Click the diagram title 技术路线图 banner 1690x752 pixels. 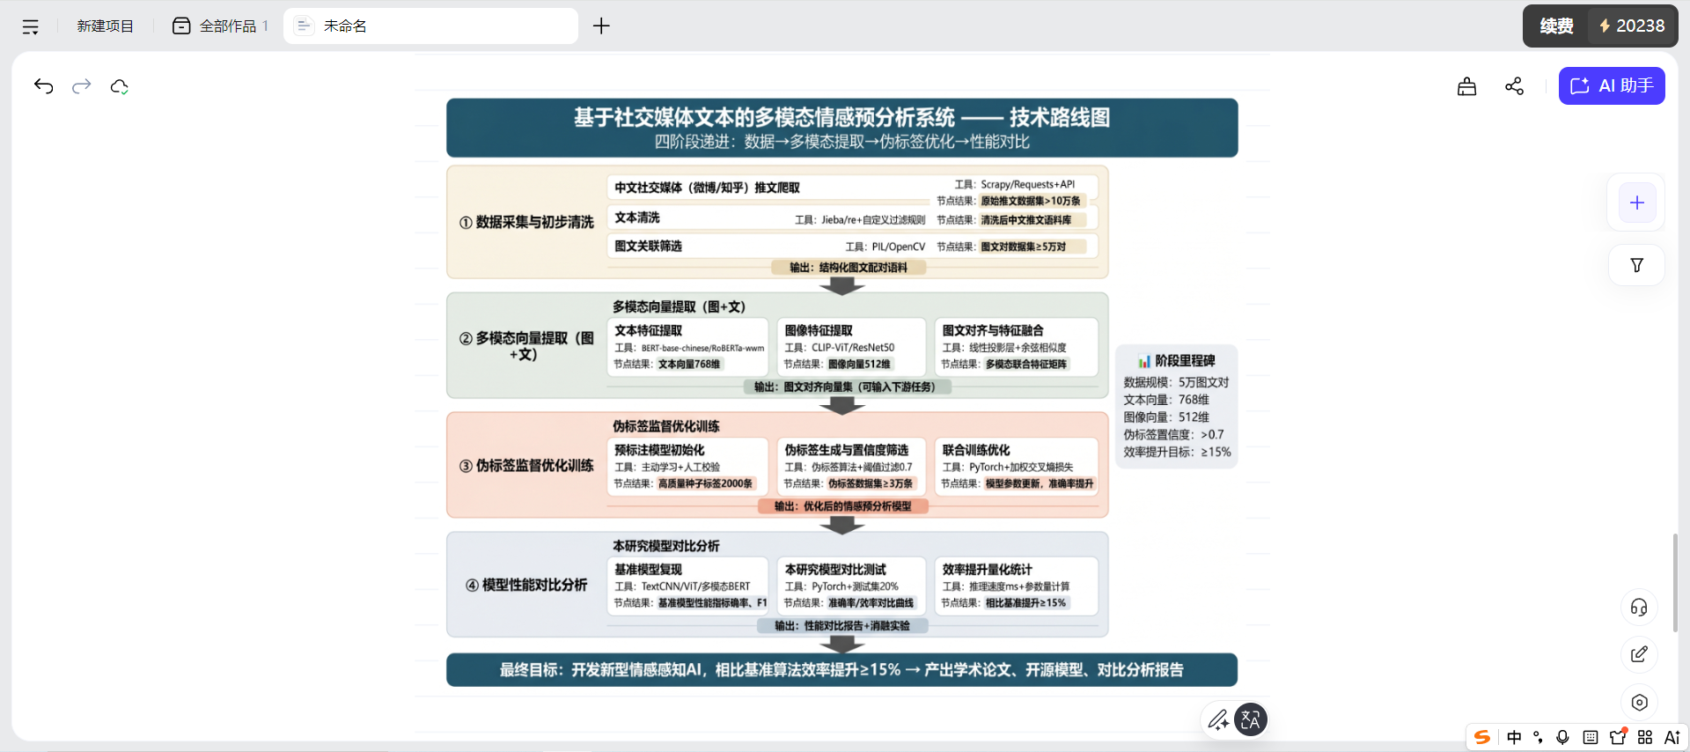842,128
